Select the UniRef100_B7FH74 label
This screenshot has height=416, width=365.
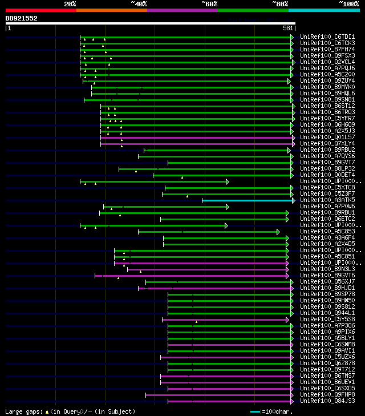[327, 49]
